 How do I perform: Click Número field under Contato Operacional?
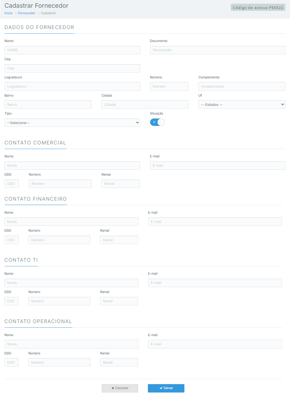(59, 362)
